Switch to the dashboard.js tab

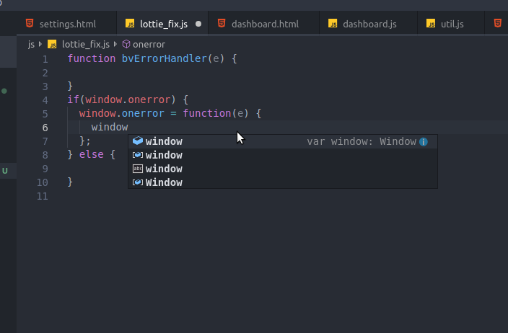pos(369,24)
